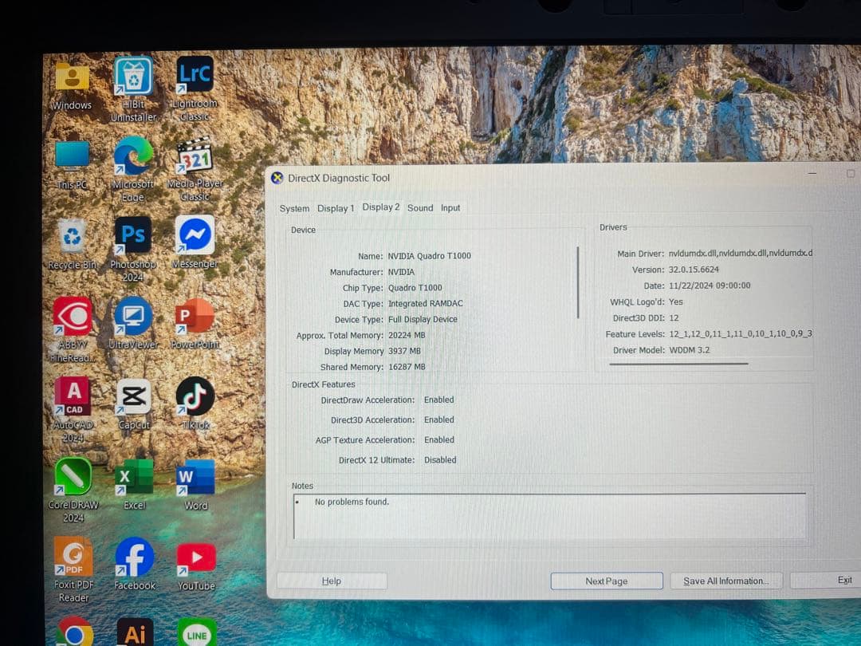Click Save All Information button
This screenshot has height=646, width=861.
(725, 581)
